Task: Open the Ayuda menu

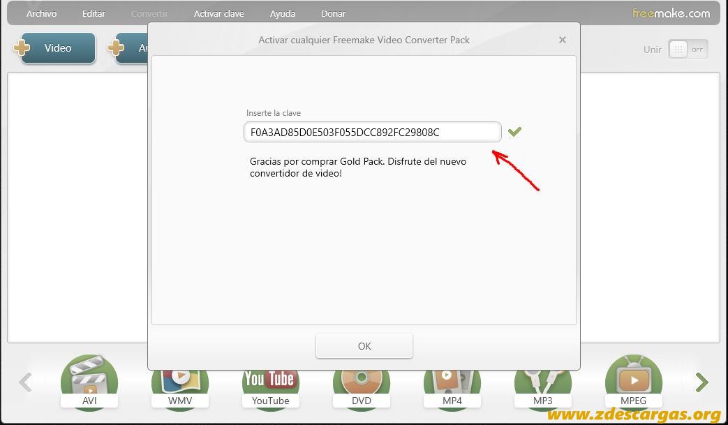Action: tap(282, 14)
